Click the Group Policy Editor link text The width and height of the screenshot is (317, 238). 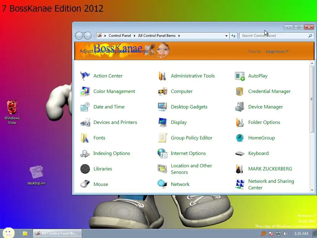coord(191,138)
